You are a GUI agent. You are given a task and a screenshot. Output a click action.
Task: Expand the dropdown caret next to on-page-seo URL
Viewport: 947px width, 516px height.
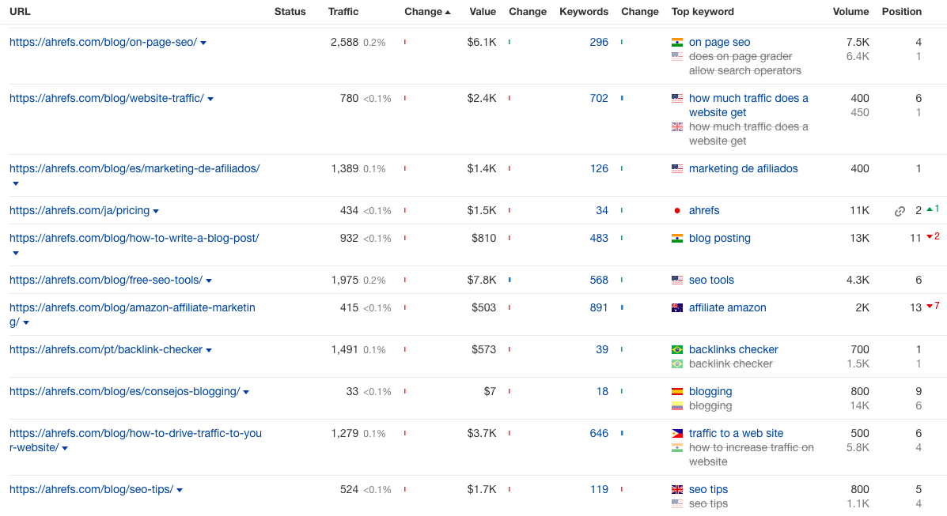(x=203, y=43)
